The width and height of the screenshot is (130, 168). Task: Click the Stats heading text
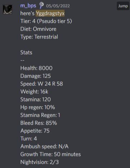[x=26, y=52]
